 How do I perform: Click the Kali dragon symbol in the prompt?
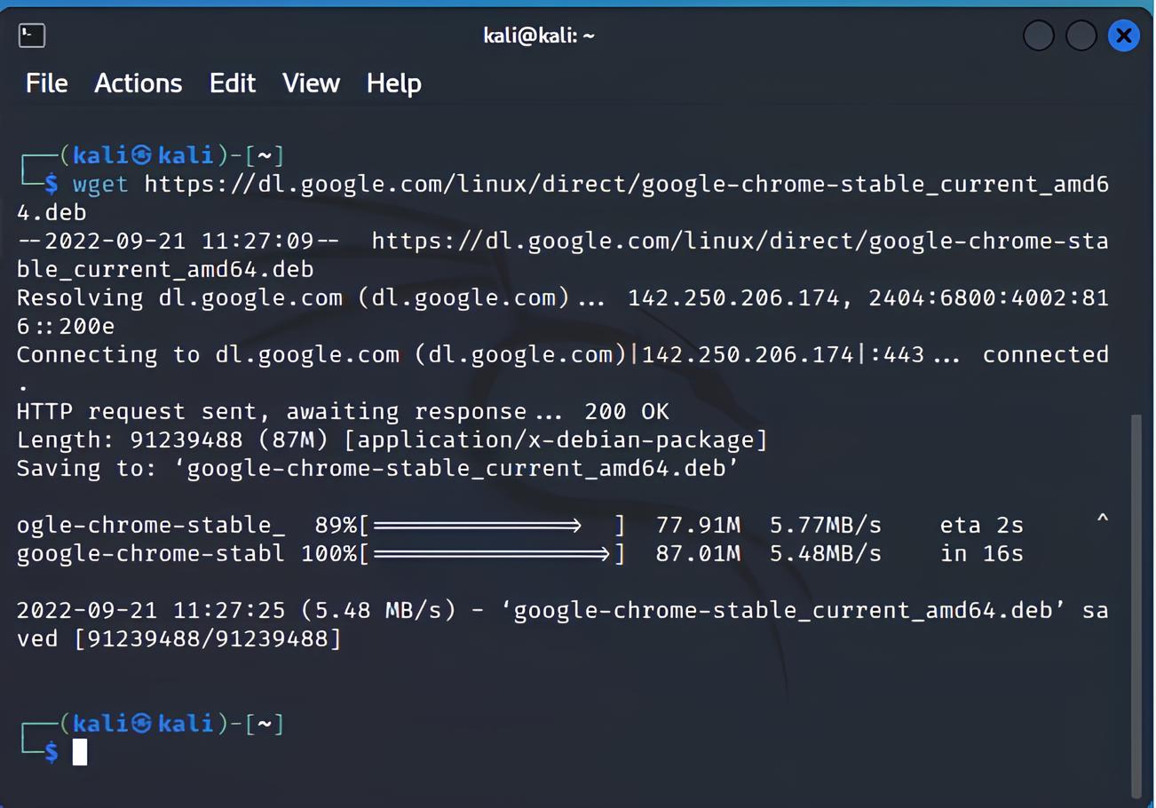click(x=143, y=155)
